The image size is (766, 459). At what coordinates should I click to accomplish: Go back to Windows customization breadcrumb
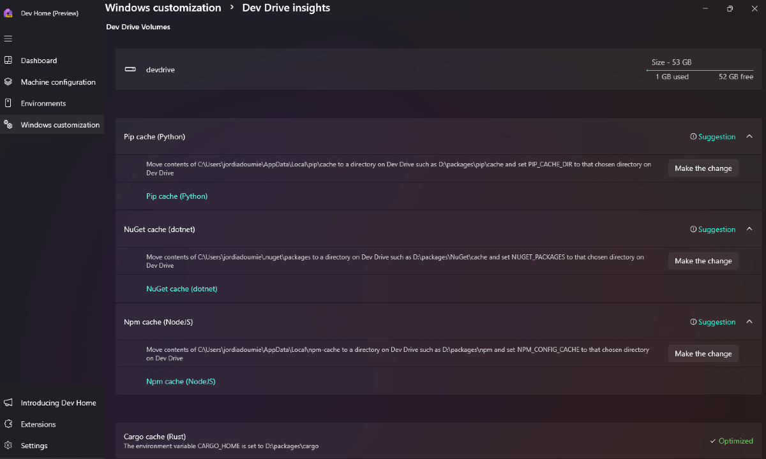click(163, 8)
